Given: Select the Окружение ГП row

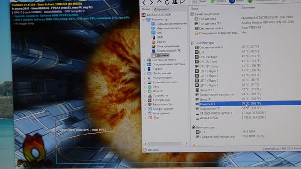Looking at the screenshot, I should 228,108.
